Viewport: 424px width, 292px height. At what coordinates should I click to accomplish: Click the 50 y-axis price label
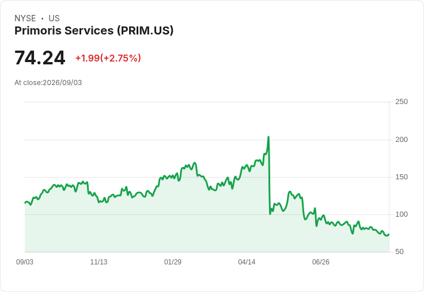coord(399,252)
